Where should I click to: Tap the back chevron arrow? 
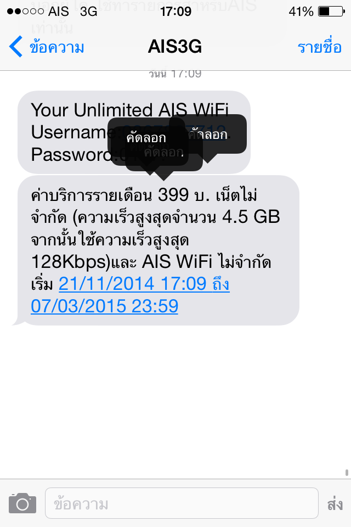coord(15,46)
